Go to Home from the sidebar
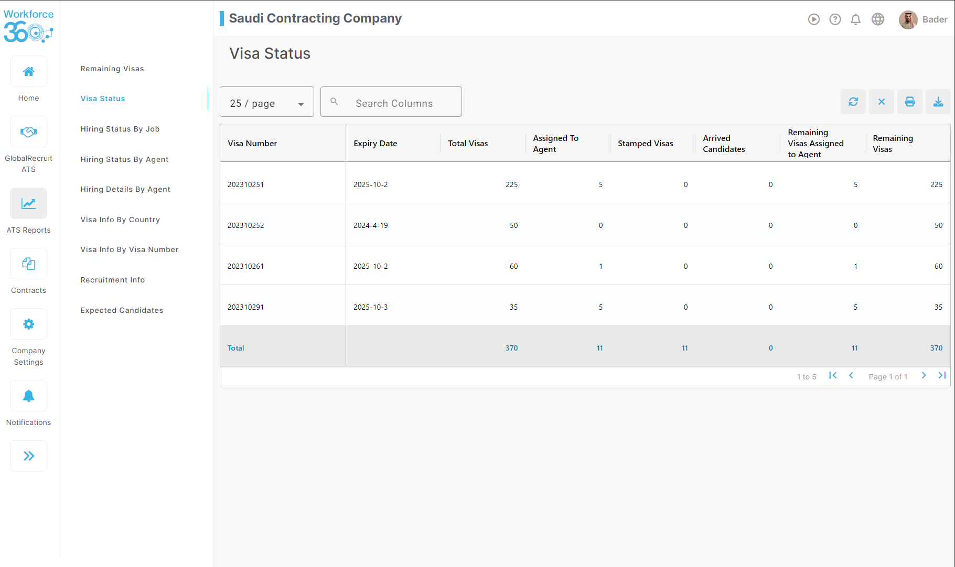This screenshot has height=567, width=955. click(x=28, y=79)
